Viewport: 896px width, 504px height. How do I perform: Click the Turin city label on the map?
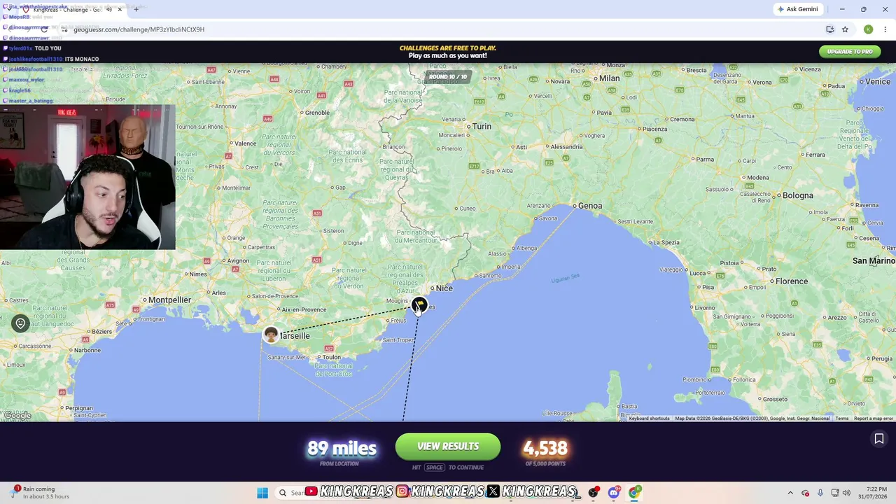coord(482,127)
